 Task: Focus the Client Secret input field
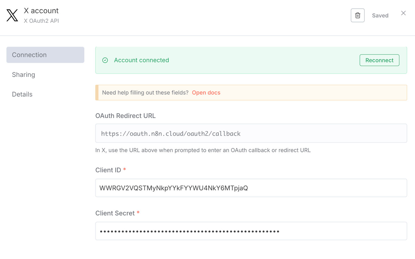(251, 231)
